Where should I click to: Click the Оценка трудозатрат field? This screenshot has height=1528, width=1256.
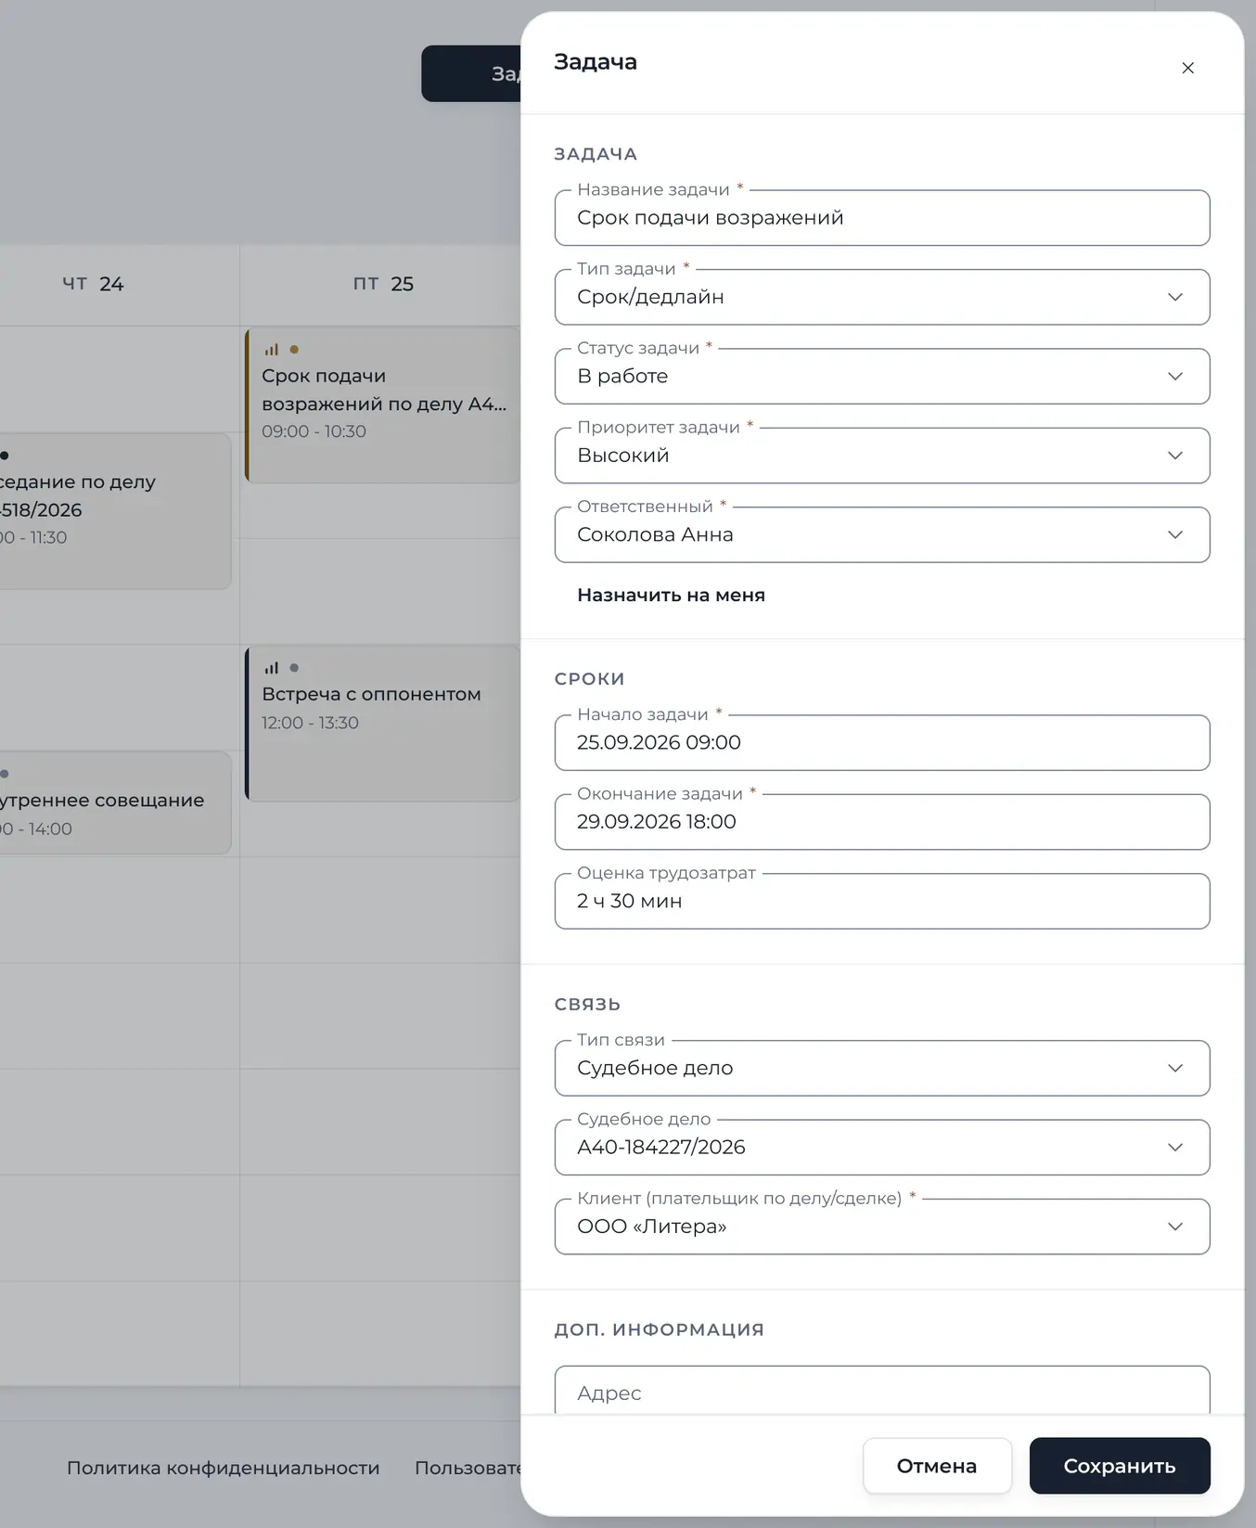(x=882, y=901)
